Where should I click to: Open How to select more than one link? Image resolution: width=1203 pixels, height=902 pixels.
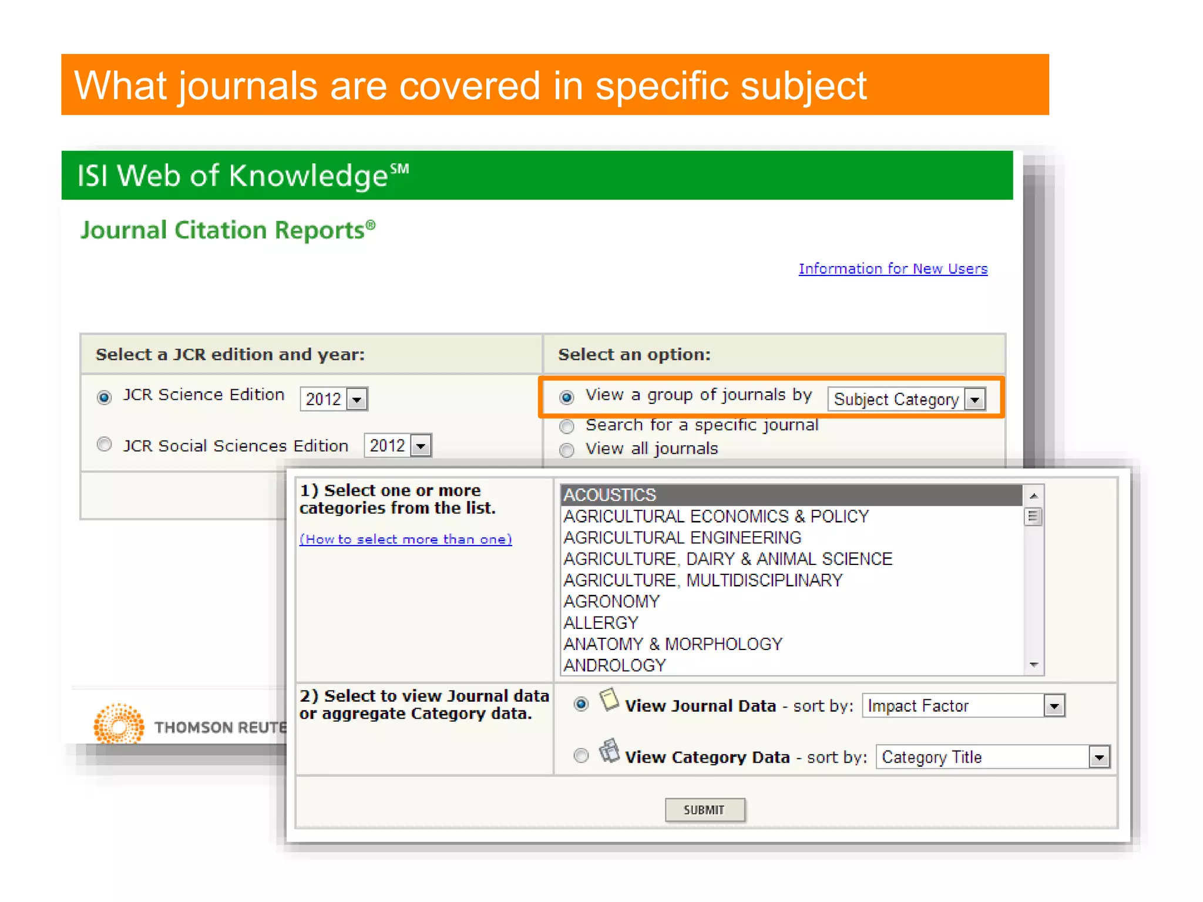405,539
